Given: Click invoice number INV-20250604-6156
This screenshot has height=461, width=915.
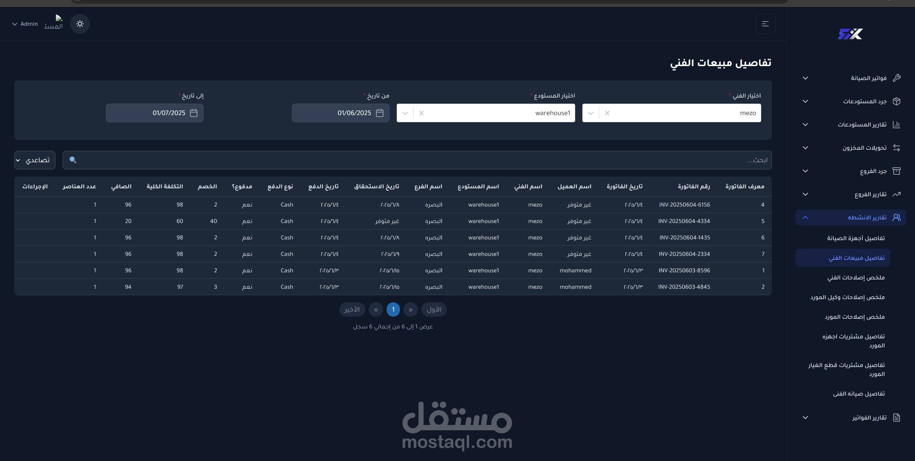Looking at the screenshot, I should click(x=684, y=205).
